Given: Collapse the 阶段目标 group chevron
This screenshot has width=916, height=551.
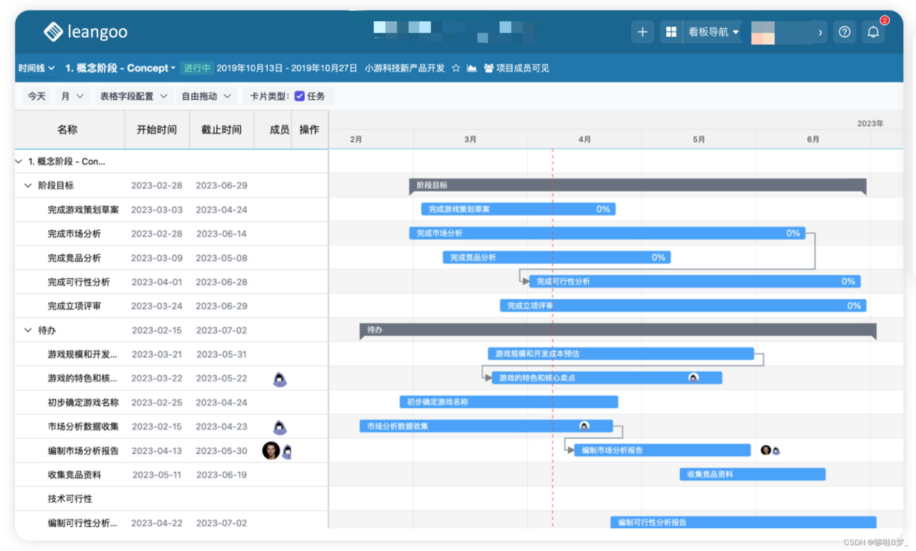Looking at the screenshot, I should point(28,185).
